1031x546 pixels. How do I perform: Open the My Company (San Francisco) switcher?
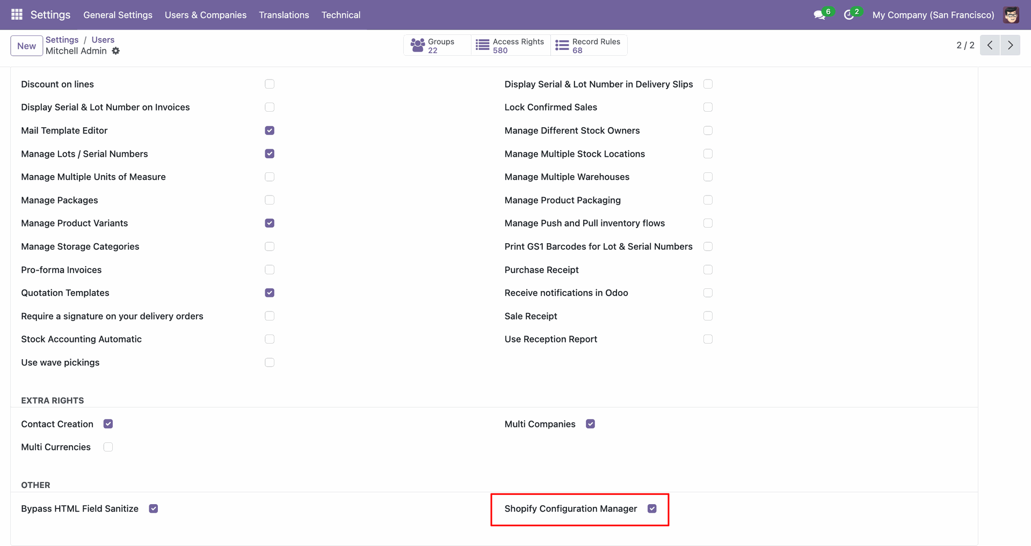[x=933, y=15]
